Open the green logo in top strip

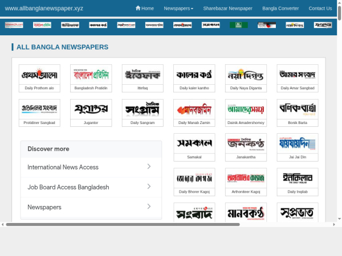239,25
